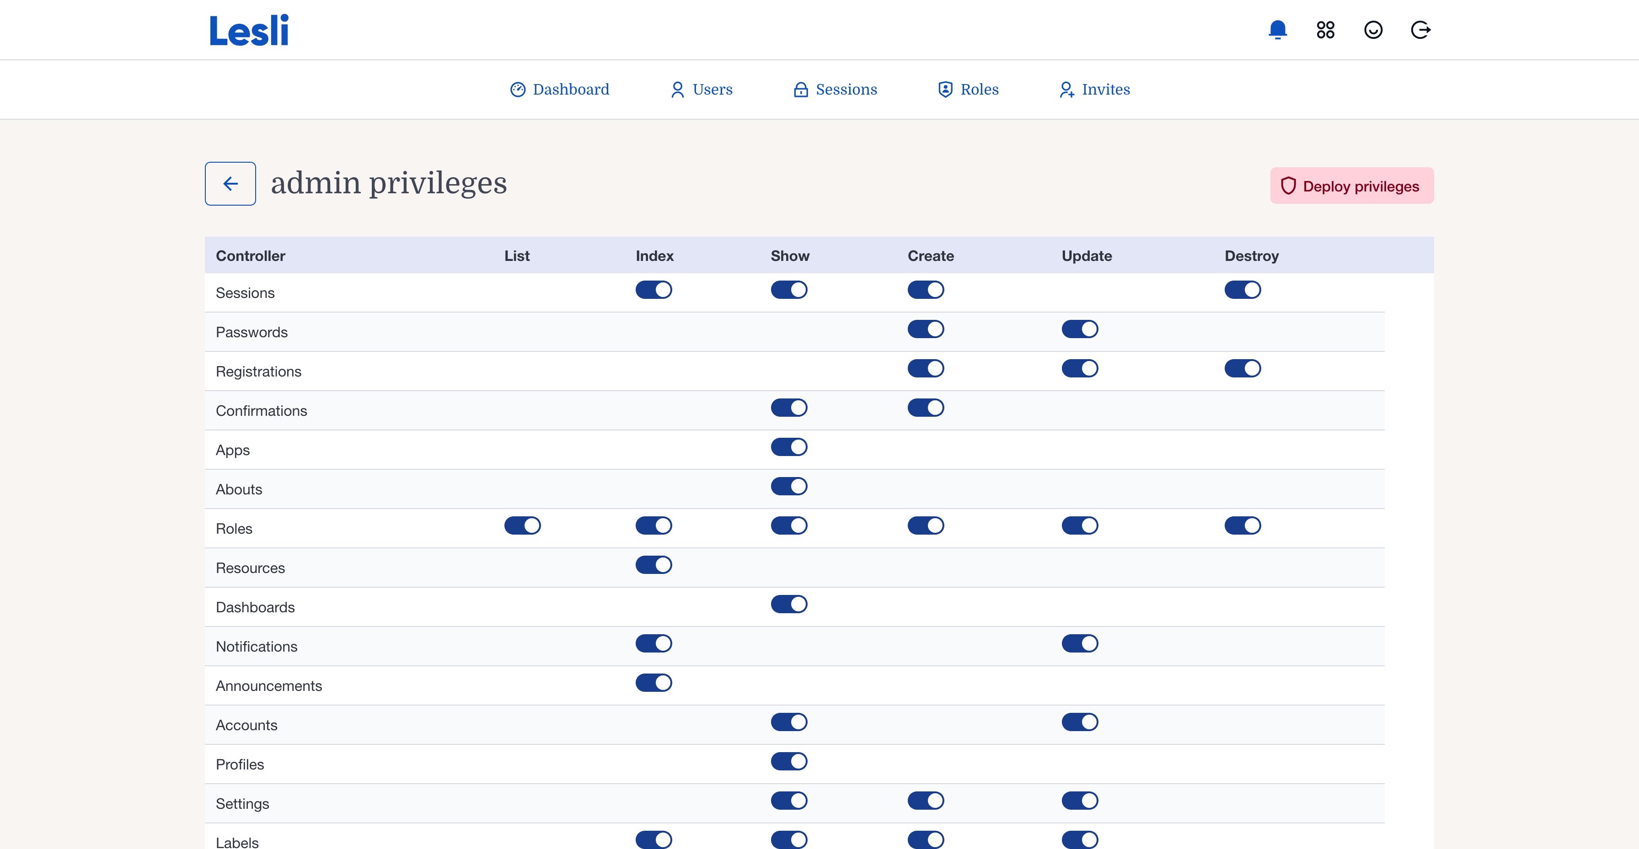The width and height of the screenshot is (1639, 849).
Task: Open the notifications bell icon
Action: [x=1277, y=30]
